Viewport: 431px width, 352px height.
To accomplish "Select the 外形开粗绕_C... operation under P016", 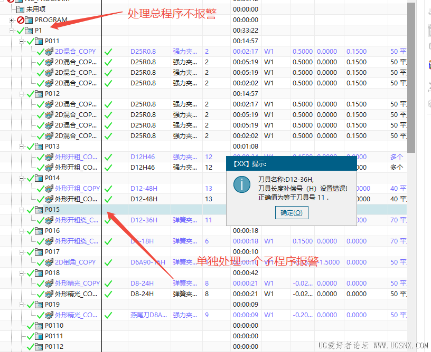I will tap(77, 241).
